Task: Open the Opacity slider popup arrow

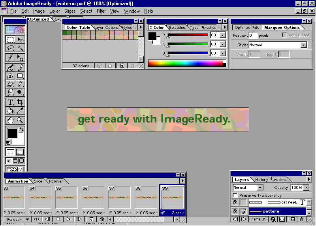Action: point(307,188)
